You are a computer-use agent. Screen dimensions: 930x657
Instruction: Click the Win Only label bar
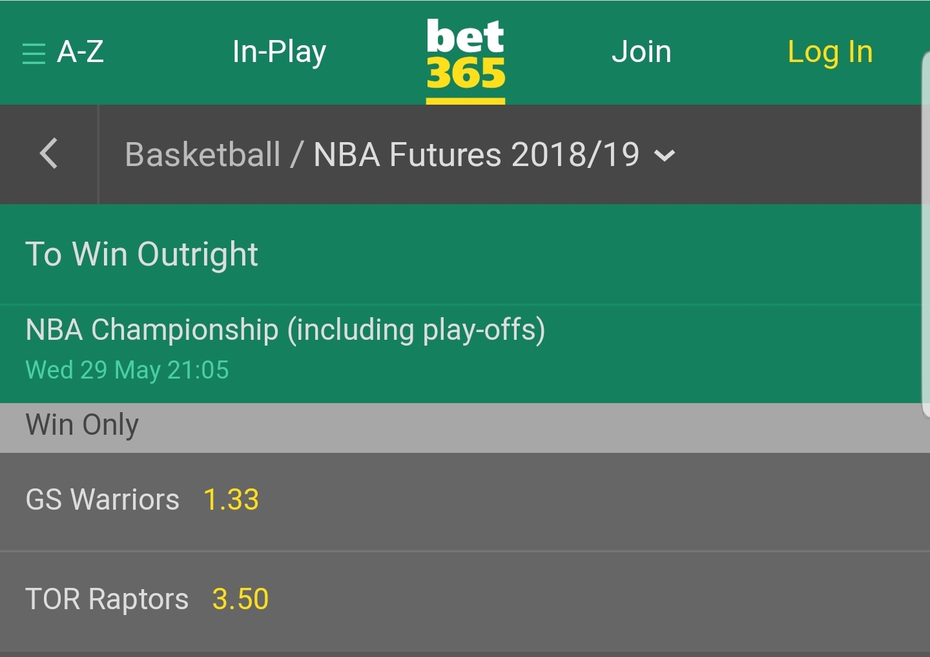[x=82, y=426]
